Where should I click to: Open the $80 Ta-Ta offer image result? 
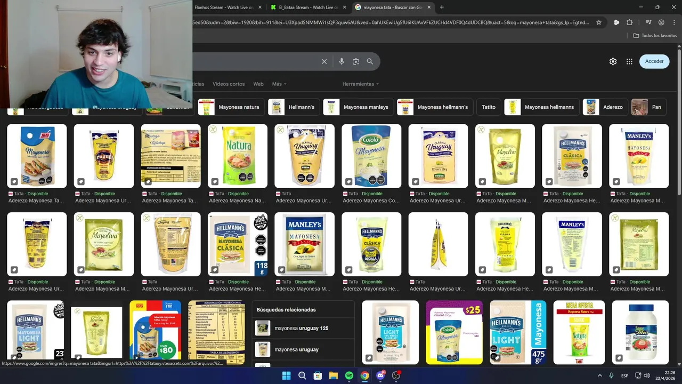pyautogui.click(x=155, y=332)
